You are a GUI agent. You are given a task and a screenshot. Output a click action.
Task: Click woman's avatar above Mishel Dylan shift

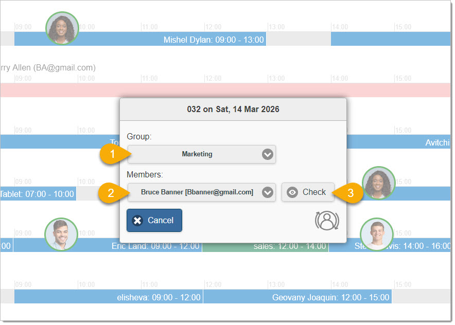coord(62,28)
